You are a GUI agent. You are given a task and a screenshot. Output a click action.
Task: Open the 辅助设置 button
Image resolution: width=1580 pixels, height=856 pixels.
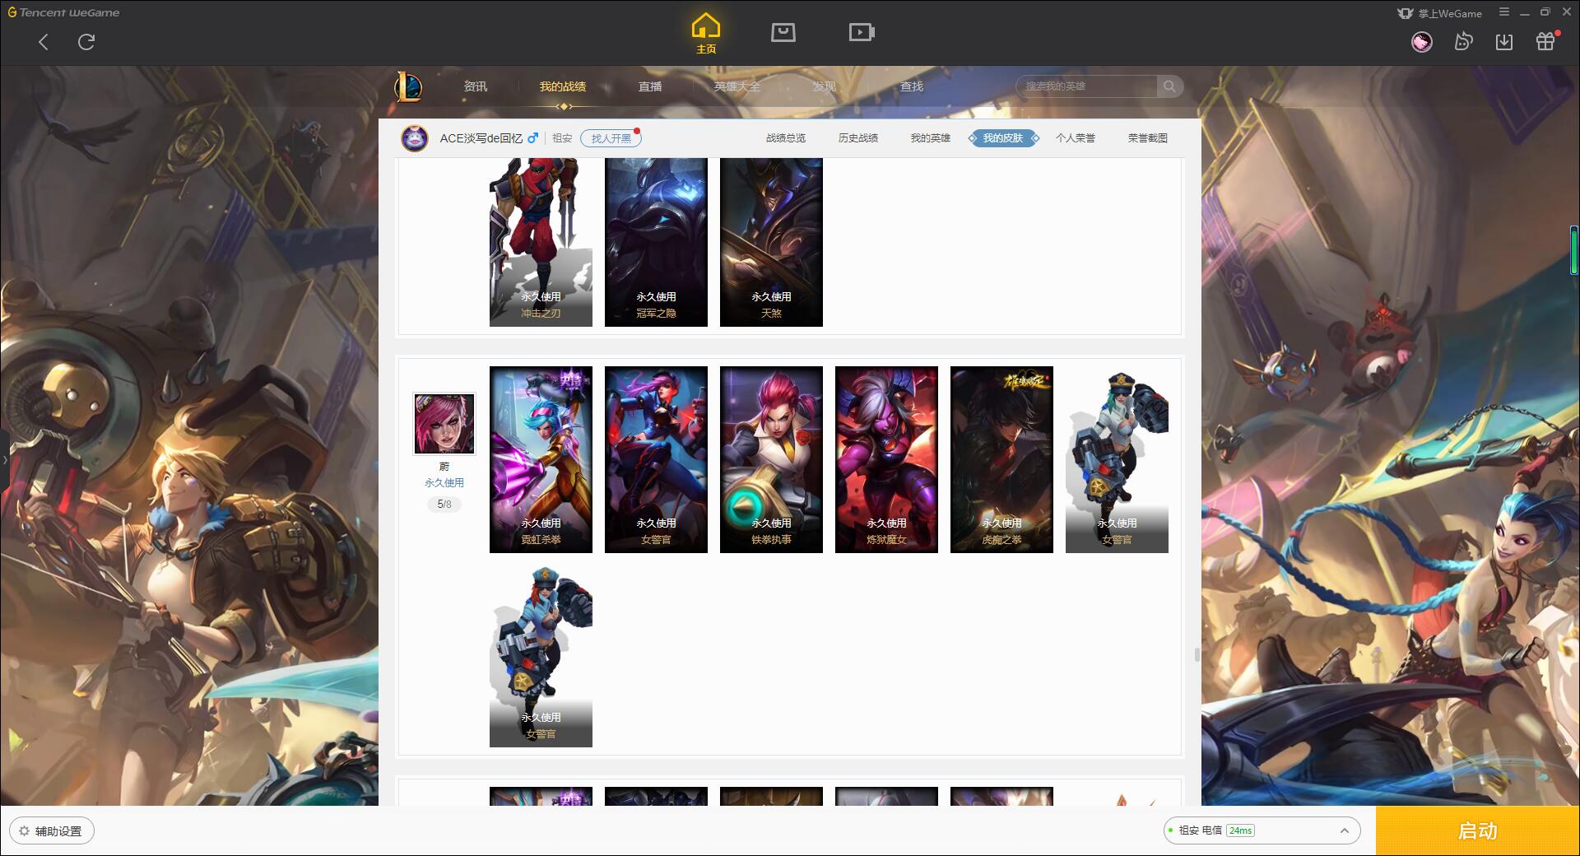(x=52, y=830)
